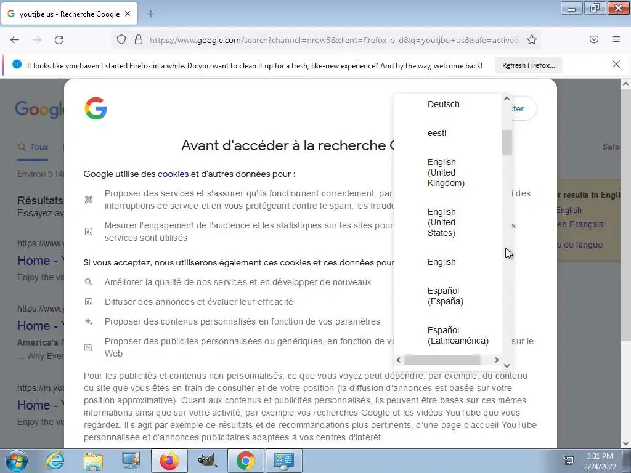631x473 pixels.
Task: Go back with the browser back arrow
Action: (x=15, y=40)
